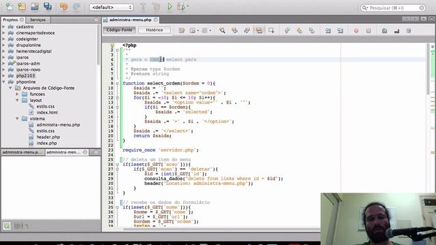Open the <default> configuration dropdown
The width and height of the screenshot is (436, 245).
[x=111, y=7]
